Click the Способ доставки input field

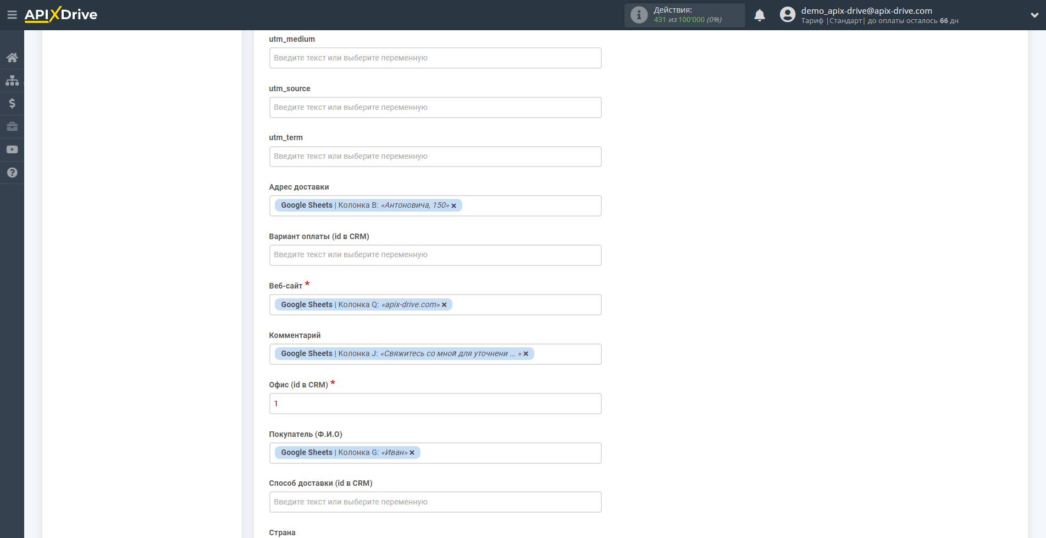coord(435,502)
